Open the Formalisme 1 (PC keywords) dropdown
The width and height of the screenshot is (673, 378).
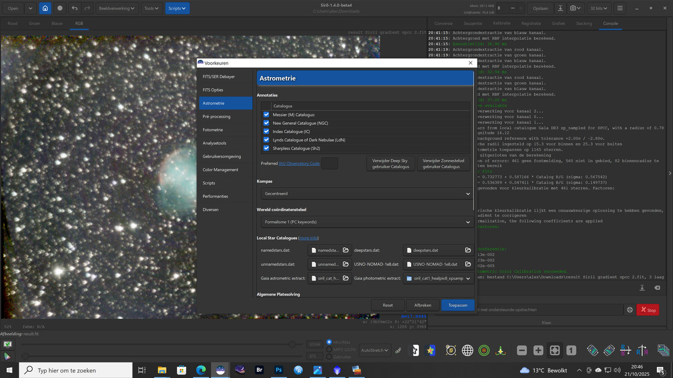point(367,222)
